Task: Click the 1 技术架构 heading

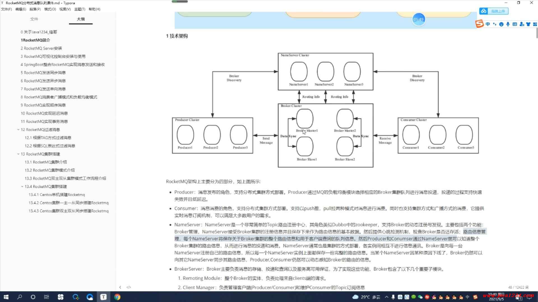Action: pos(177,36)
